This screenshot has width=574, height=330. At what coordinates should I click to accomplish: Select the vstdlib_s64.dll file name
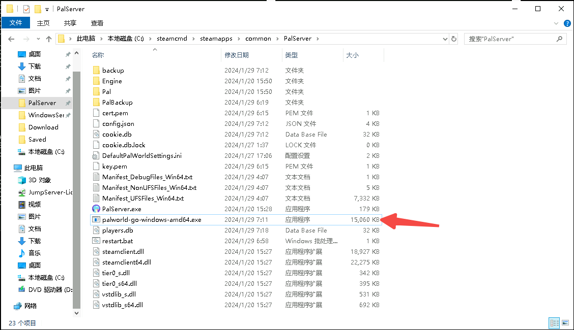123,305
